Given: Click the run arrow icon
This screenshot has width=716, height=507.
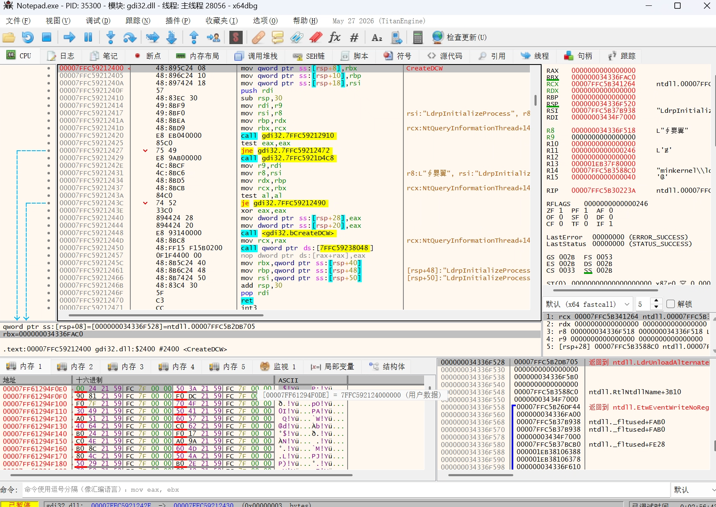Looking at the screenshot, I should (69, 37).
